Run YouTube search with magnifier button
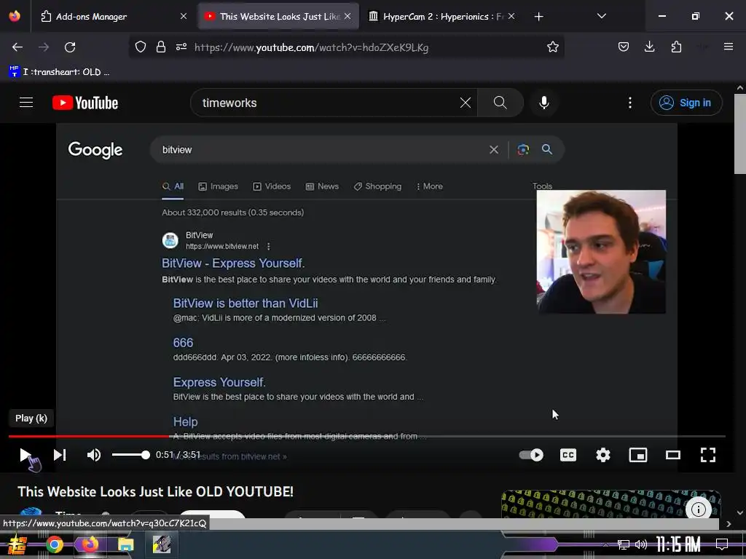This screenshot has width=746, height=559. [x=500, y=103]
